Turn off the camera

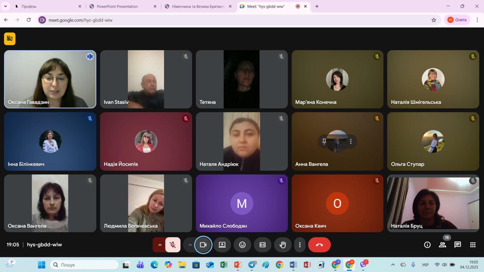click(x=203, y=245)
